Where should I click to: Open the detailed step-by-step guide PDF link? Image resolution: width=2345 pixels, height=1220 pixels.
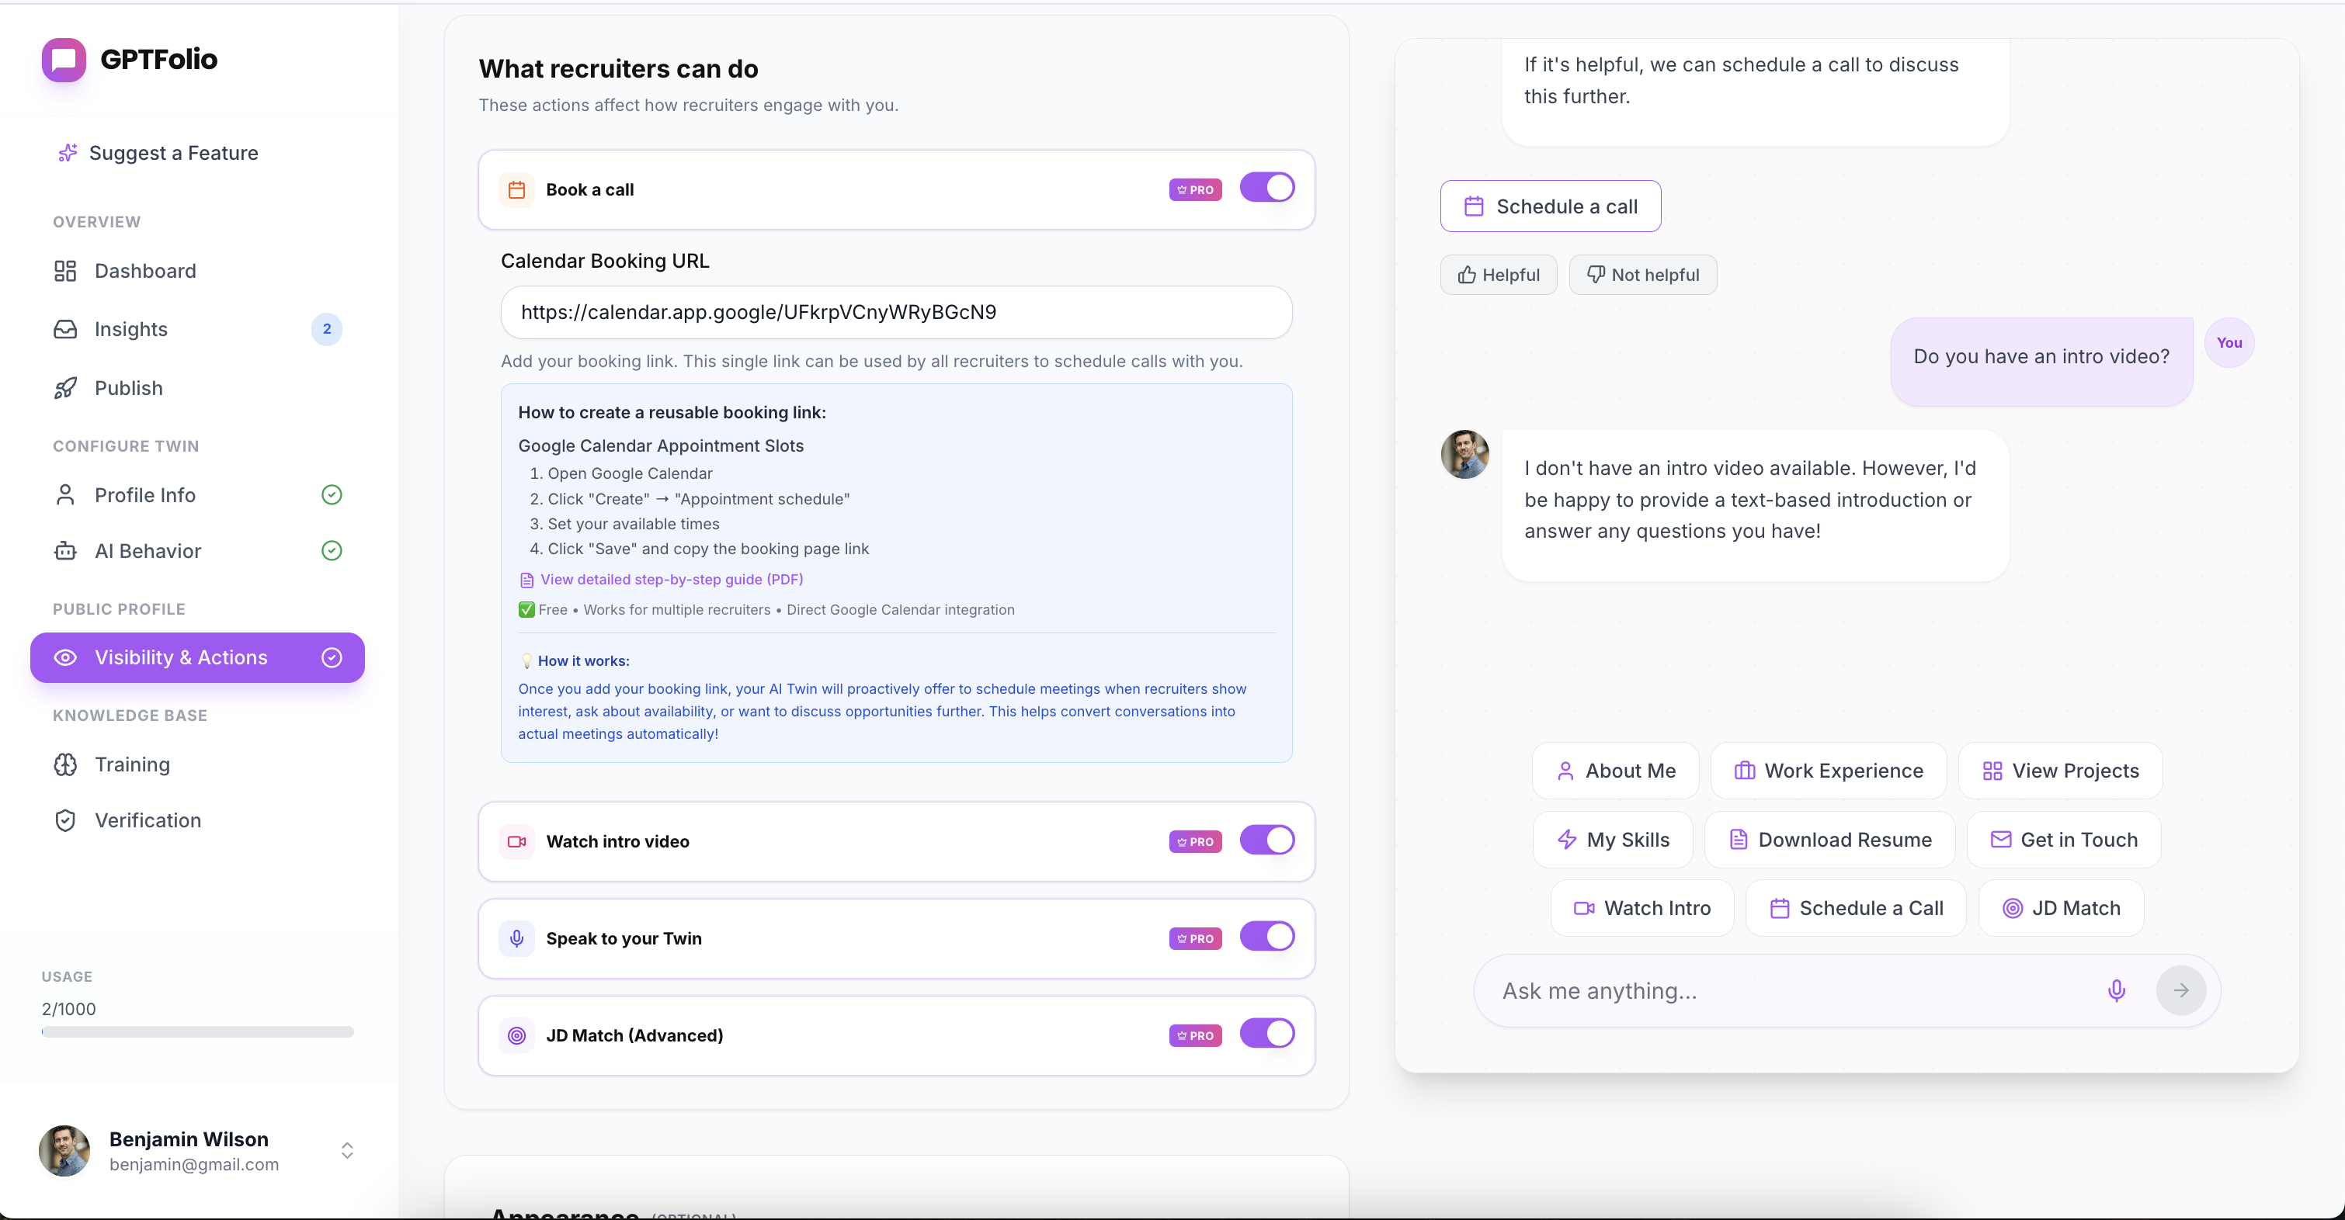click(x=671, y=580)
